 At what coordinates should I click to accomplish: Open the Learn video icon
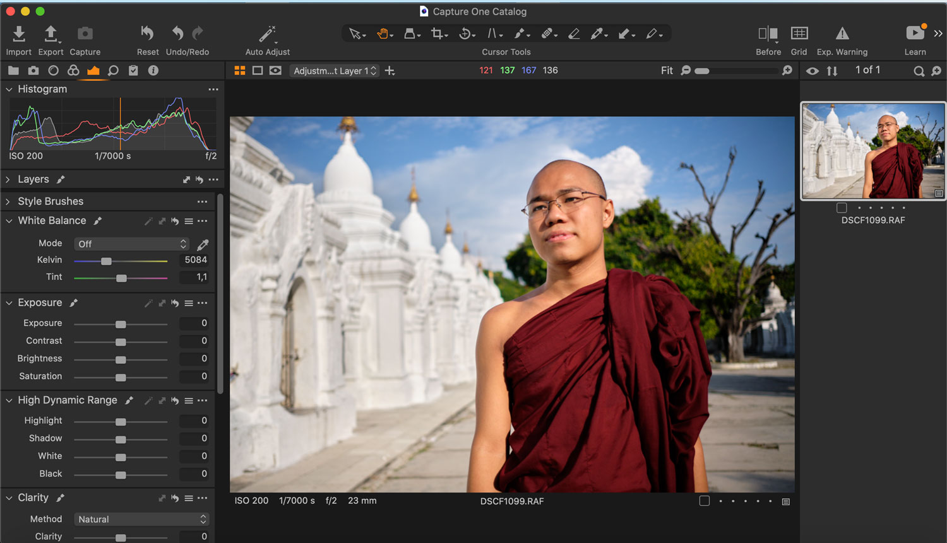point(915,33)
